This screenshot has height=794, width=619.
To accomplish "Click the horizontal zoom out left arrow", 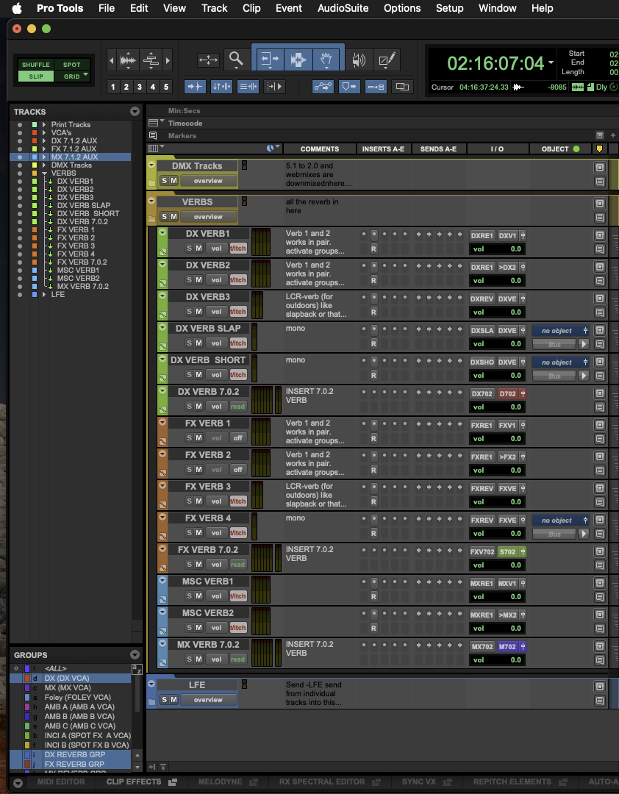I will pyautogui.click(x=112, y=61).
